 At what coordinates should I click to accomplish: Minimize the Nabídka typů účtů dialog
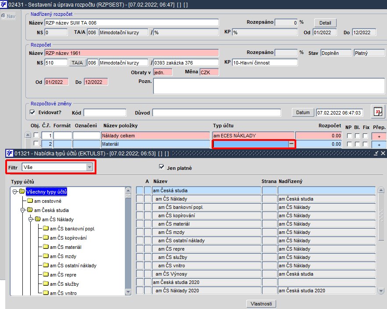coord(376,154)
